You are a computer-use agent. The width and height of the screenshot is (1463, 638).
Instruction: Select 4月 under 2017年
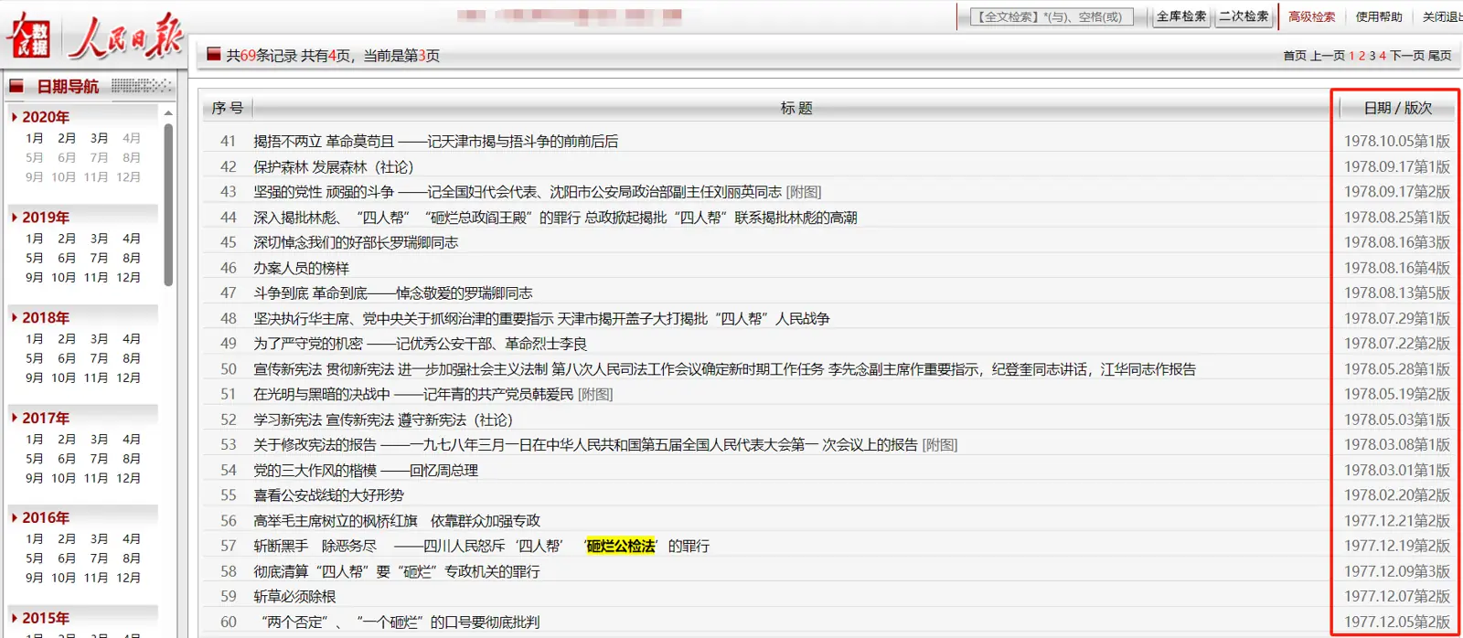tap(132, 439)
